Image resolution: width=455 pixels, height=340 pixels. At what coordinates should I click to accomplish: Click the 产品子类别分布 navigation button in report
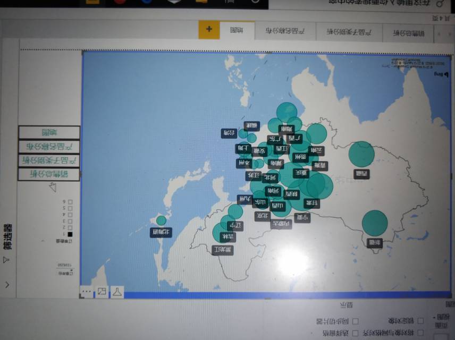(x=49, y=160)
